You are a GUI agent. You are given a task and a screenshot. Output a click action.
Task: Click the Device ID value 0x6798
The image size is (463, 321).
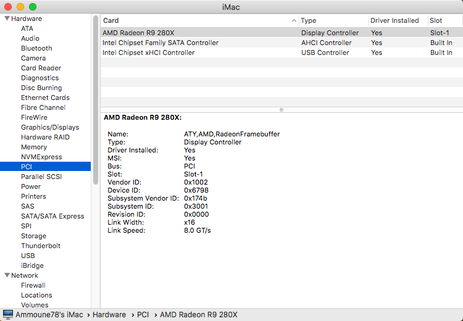[196, 190]
